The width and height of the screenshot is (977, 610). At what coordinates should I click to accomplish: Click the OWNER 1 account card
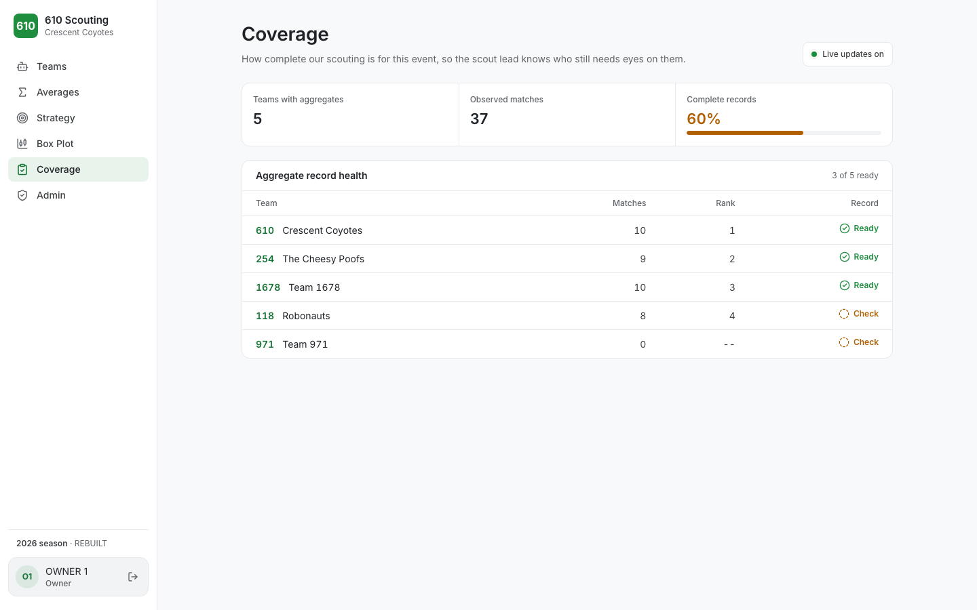(x=78, y=577)
